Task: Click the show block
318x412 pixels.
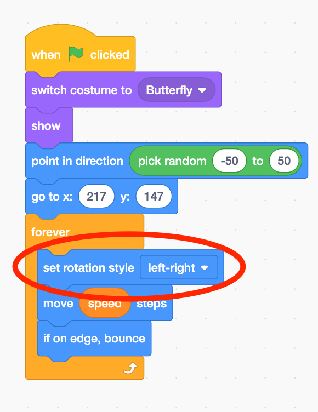Action: (x=49, y=126)
